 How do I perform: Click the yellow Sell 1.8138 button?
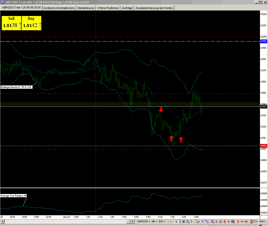click(x=12, y=23)
